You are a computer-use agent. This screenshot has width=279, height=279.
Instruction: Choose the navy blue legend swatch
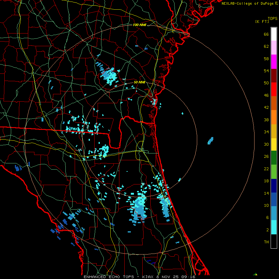point(274,186)
